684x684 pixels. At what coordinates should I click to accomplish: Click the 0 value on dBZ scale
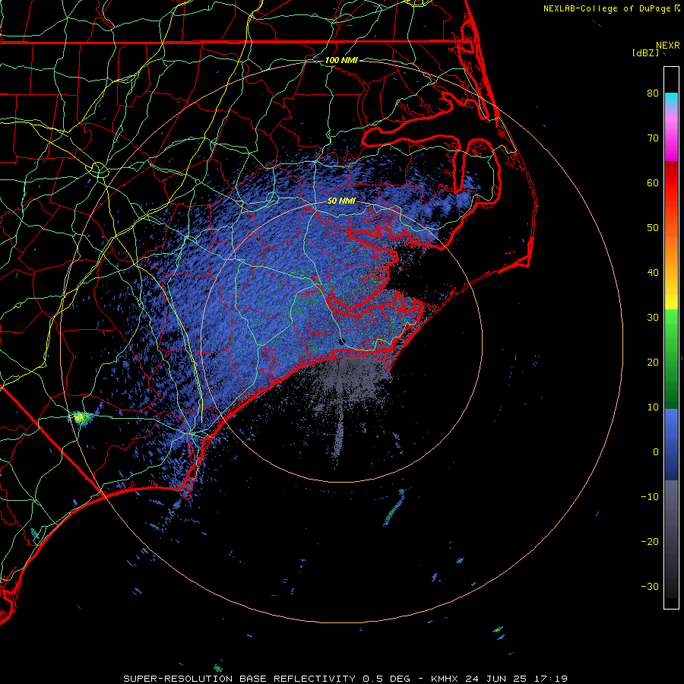(656, 452)
